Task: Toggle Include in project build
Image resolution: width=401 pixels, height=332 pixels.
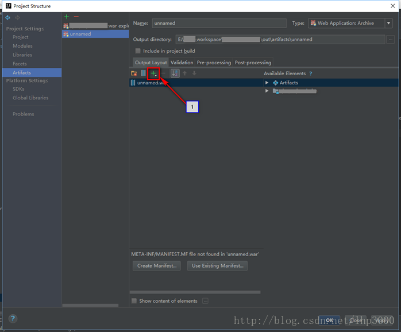Action: click(x=138, y=51)
